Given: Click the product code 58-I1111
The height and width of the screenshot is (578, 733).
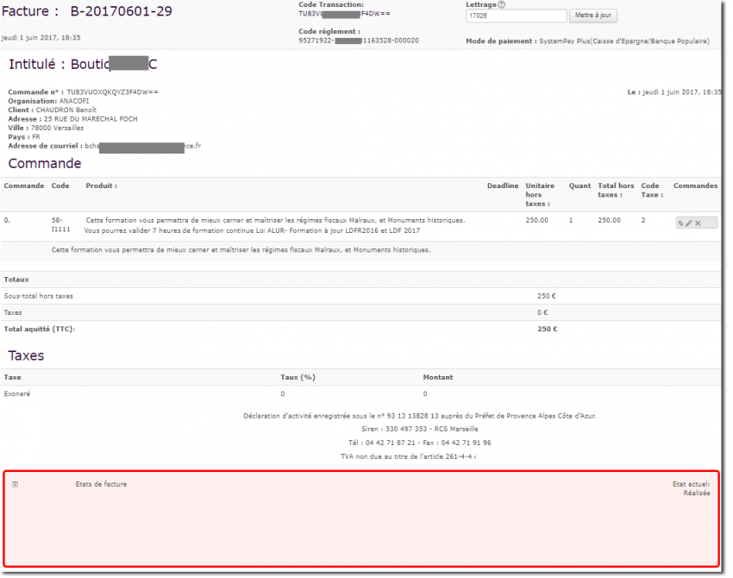Looking at the screenshot, I should tap(60, 224).
